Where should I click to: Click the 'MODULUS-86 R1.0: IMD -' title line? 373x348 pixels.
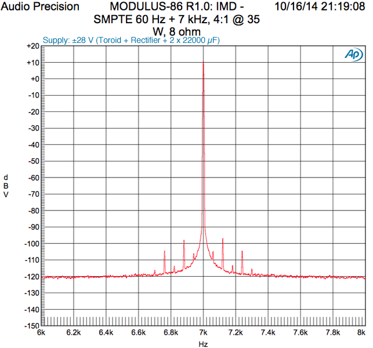[x=177, y=6]
